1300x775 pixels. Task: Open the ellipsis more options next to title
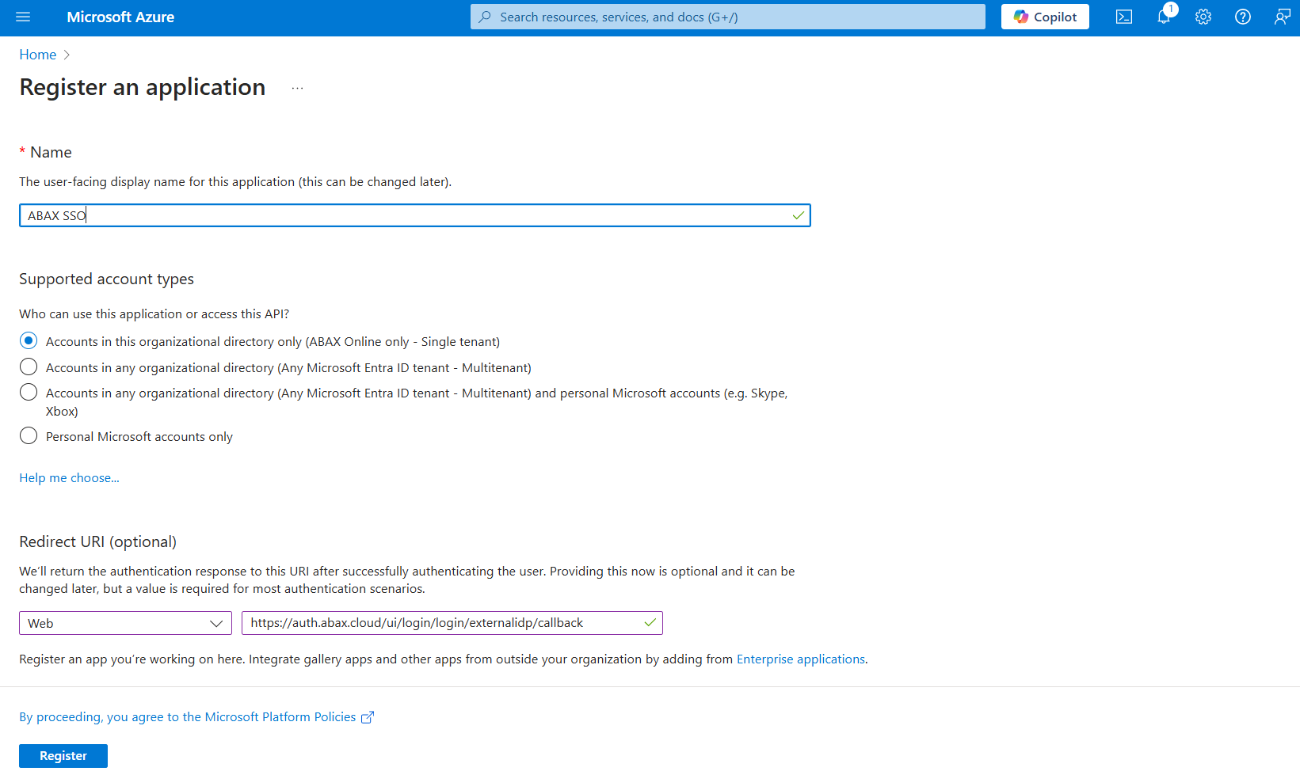point(297,88)
